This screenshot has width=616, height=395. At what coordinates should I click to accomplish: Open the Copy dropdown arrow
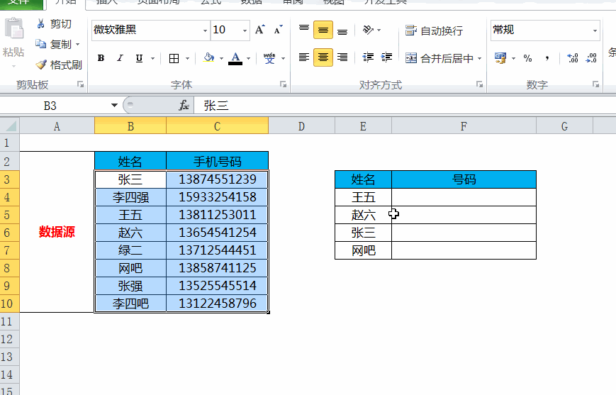pyautogui.click(x=77, y=45)
